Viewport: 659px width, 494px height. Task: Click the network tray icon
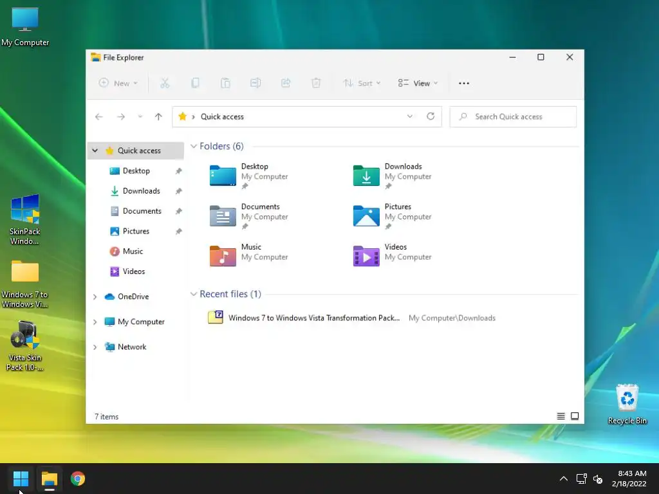click(582, 479)
